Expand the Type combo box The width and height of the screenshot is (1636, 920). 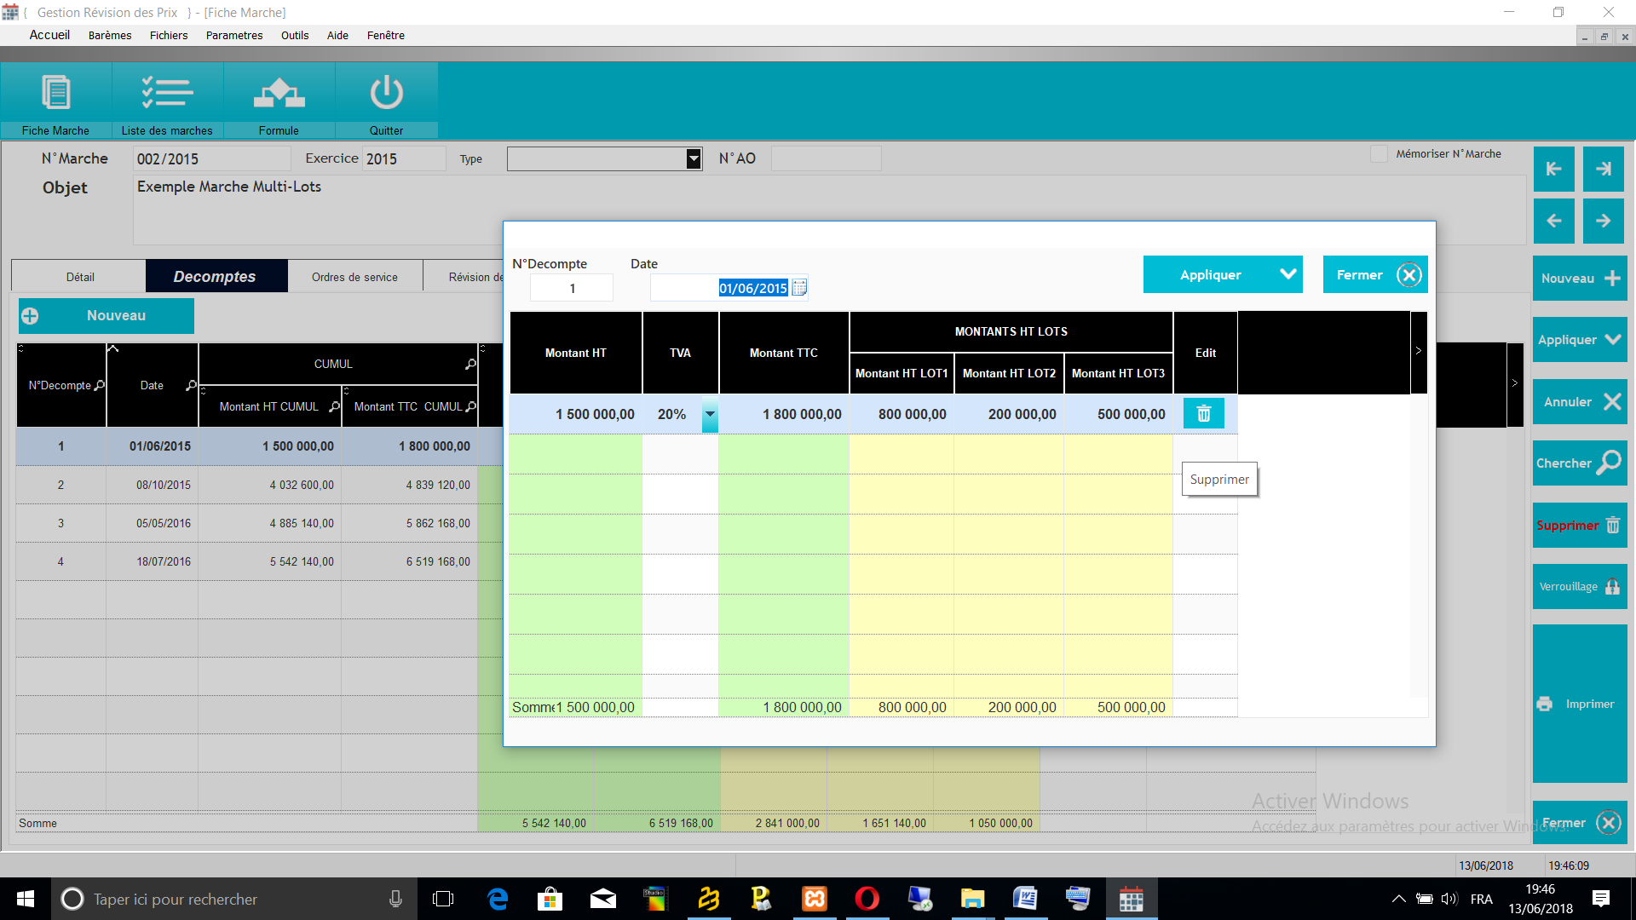coord(694,158)
